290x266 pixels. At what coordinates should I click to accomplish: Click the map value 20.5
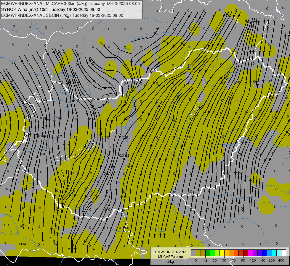click(x=107, y=246)
